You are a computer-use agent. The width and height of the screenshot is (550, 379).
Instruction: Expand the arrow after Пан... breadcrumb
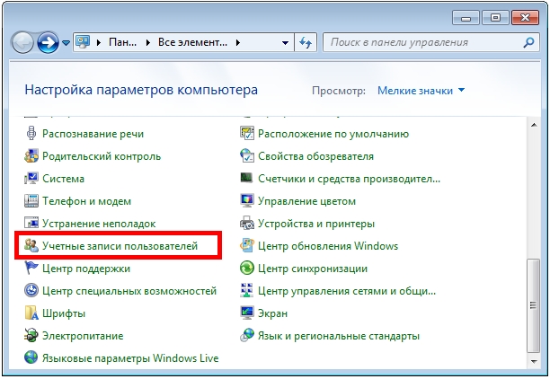[147, 43]
